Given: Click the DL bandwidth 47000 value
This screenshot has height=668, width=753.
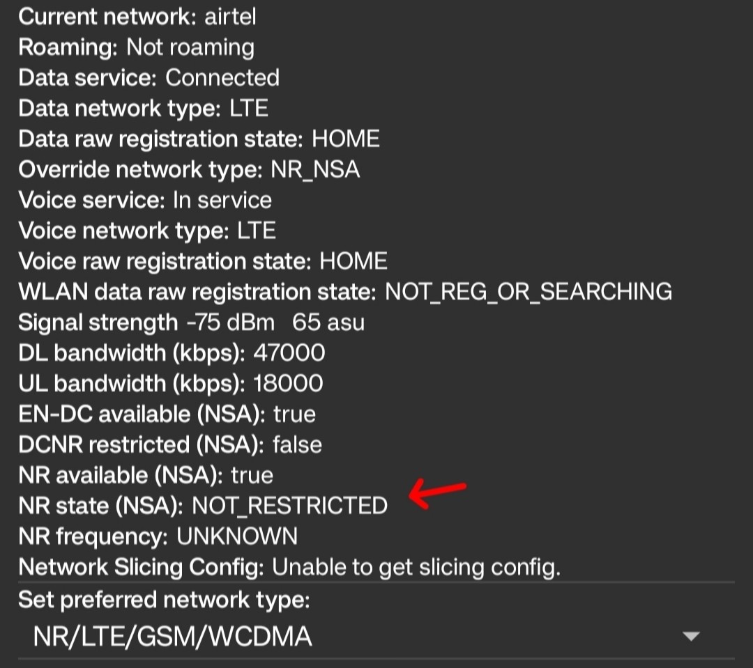Looking at the screenshot, I should [289, 352].
